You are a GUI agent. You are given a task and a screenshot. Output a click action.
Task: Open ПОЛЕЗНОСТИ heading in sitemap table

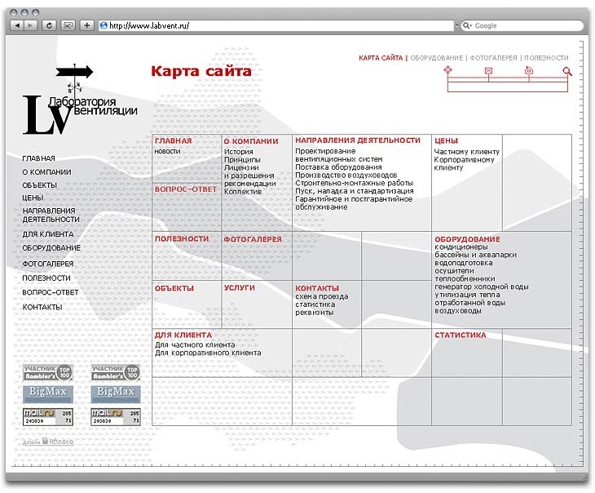(182, 238)
